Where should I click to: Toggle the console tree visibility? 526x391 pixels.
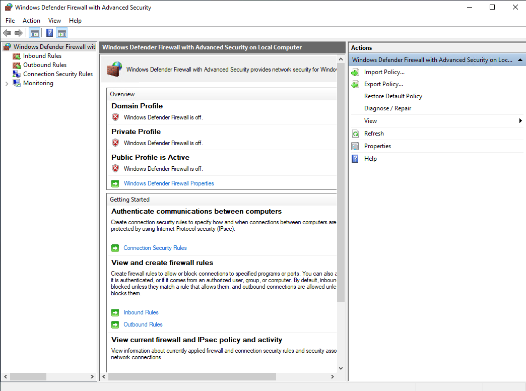click(x=34, y=32)
